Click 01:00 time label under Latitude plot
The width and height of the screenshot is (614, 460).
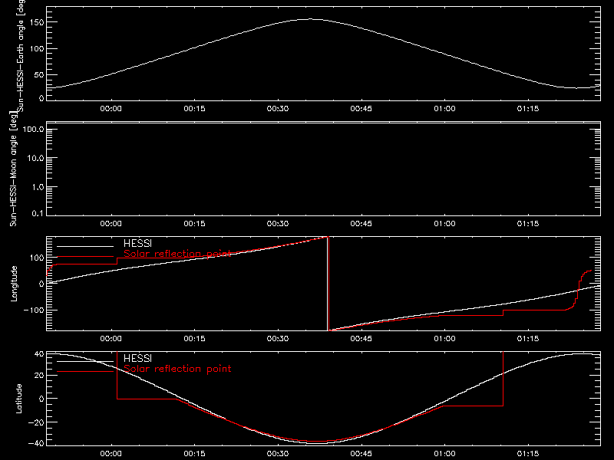[445, 454]
